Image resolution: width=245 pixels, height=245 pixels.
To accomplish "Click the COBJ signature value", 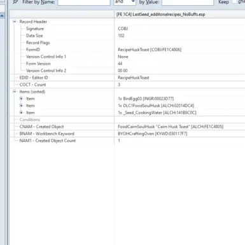I will tap(123, 29).
